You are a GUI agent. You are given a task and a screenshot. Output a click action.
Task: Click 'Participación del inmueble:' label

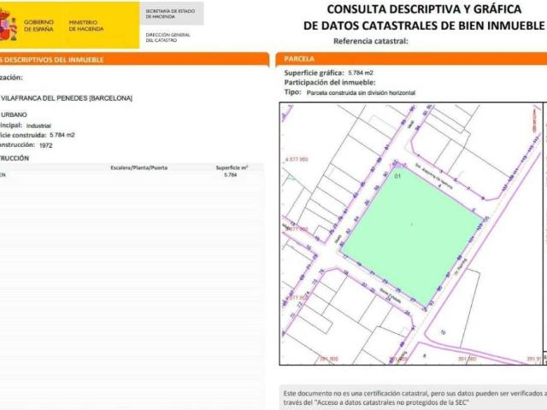click(x=330, y=83)
